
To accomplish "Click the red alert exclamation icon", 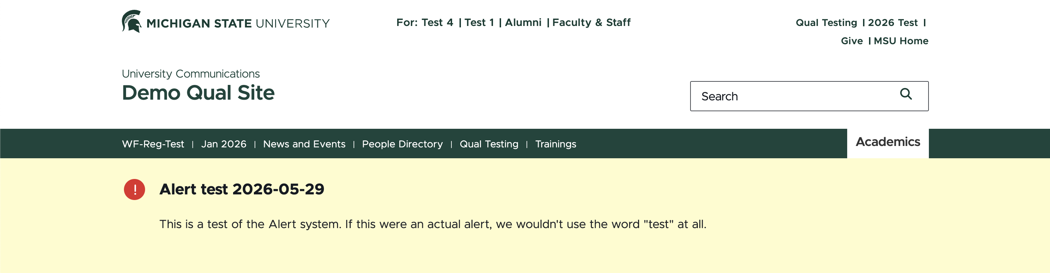I will tap(135, 189).
